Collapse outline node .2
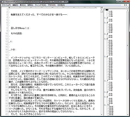 (105, 18)
